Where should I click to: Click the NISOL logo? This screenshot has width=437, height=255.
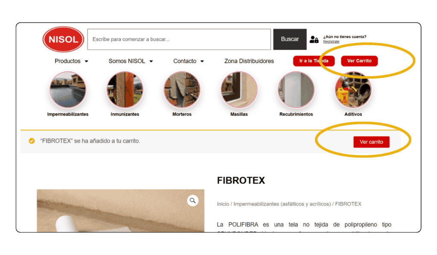pyautogui.click(x=63, y=39)
